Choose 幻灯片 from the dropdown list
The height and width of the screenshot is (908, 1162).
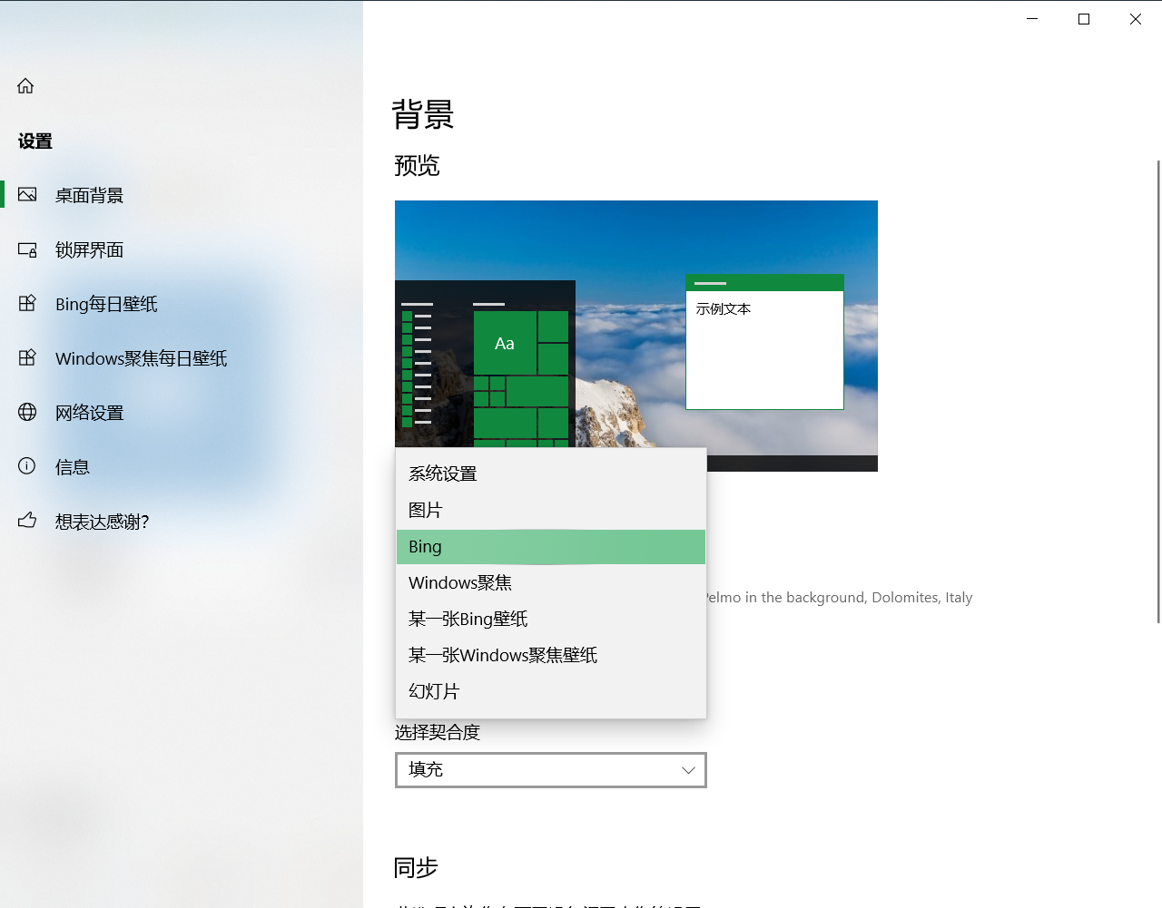[x=551, y=691]
